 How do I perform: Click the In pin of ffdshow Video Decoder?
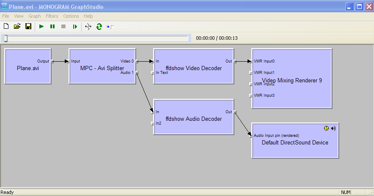(x=153, y=61)
